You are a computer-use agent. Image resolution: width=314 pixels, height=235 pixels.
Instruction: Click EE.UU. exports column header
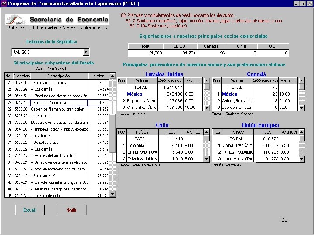click(180, 47)
